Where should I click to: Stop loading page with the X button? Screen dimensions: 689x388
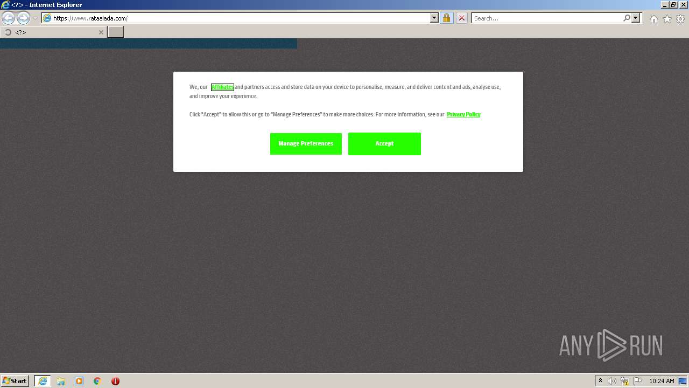point(462,18)
